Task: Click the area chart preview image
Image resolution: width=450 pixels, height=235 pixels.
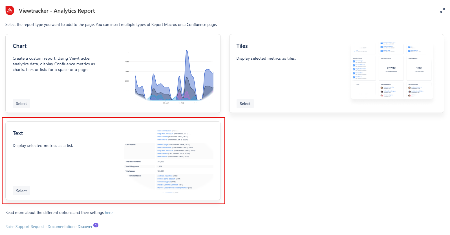Action: [x=169, y=73]
